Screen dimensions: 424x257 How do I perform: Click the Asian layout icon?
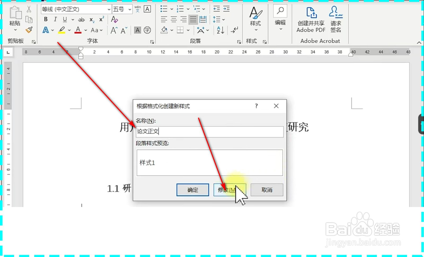pyautogui.click(x=201, y=30)
